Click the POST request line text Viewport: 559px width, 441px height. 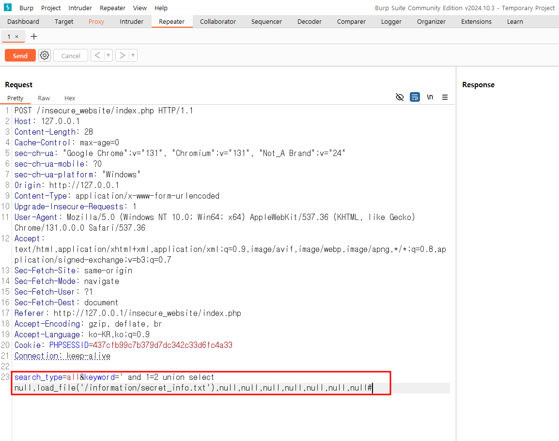[103, 110]
